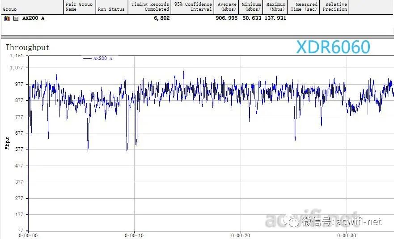Expand the AX200 A group row
This screenshot has height=239, width=394.
(16, 18)
